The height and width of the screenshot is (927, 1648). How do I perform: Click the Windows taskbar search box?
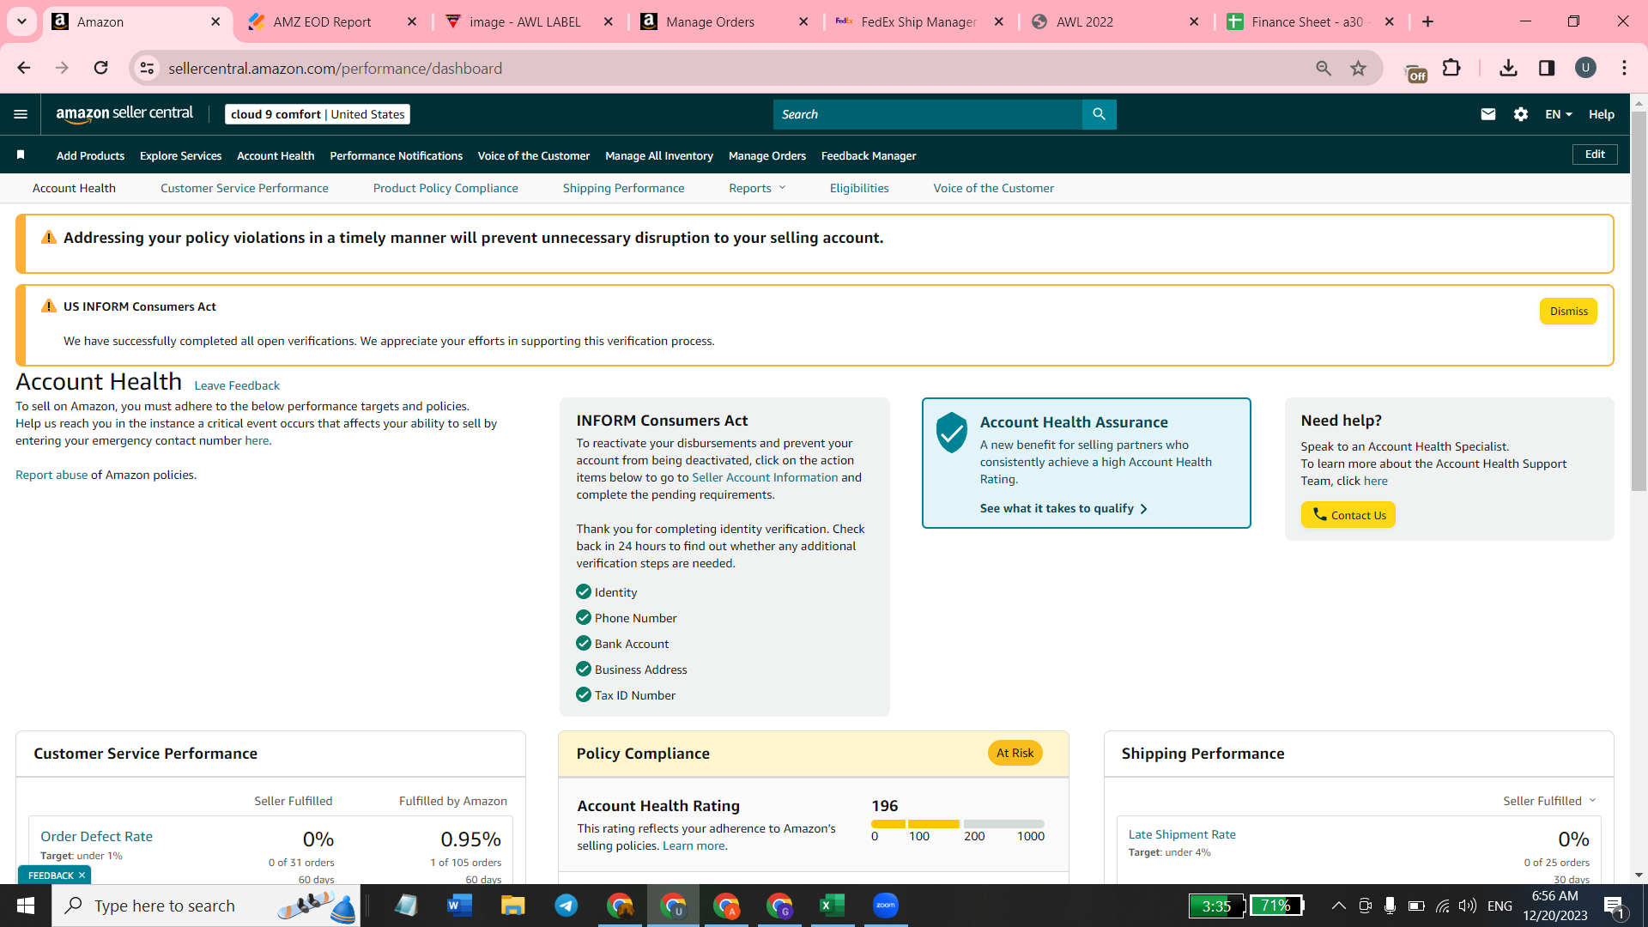pos(206,906)
